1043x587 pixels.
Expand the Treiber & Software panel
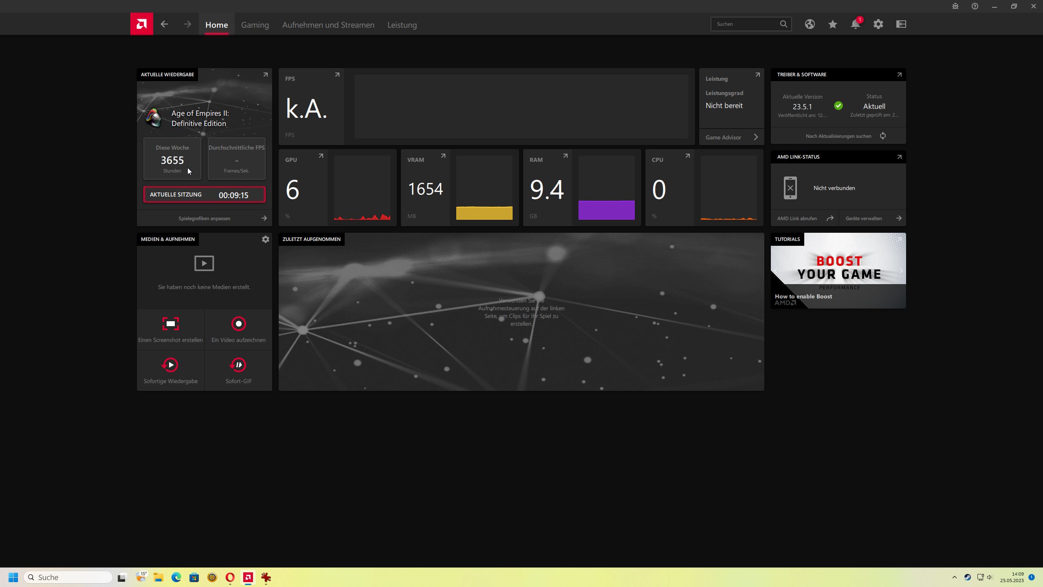(x=899, y=75)
